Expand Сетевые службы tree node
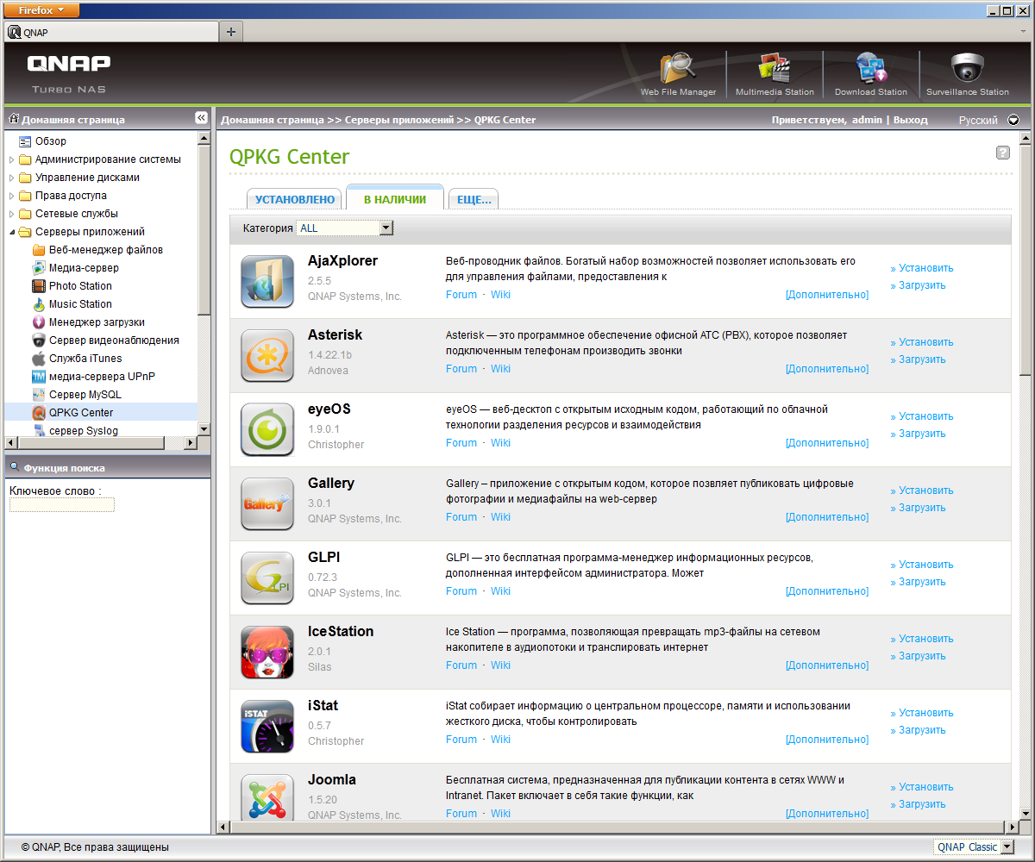The width and height of the screenshot is (1035, 862). tap(12, 214)
